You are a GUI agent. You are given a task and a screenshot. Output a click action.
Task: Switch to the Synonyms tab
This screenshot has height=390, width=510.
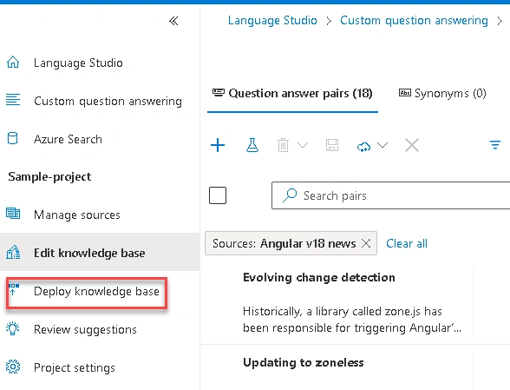click(442, 93)
